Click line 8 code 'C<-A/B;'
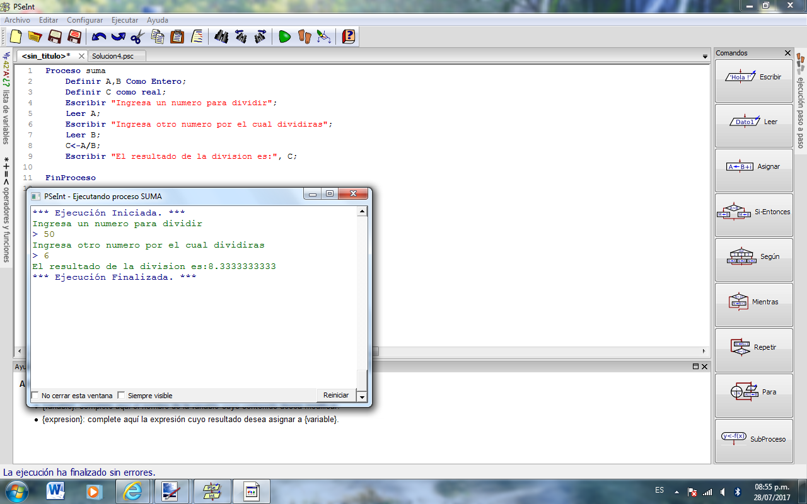 tap(83, 146)
